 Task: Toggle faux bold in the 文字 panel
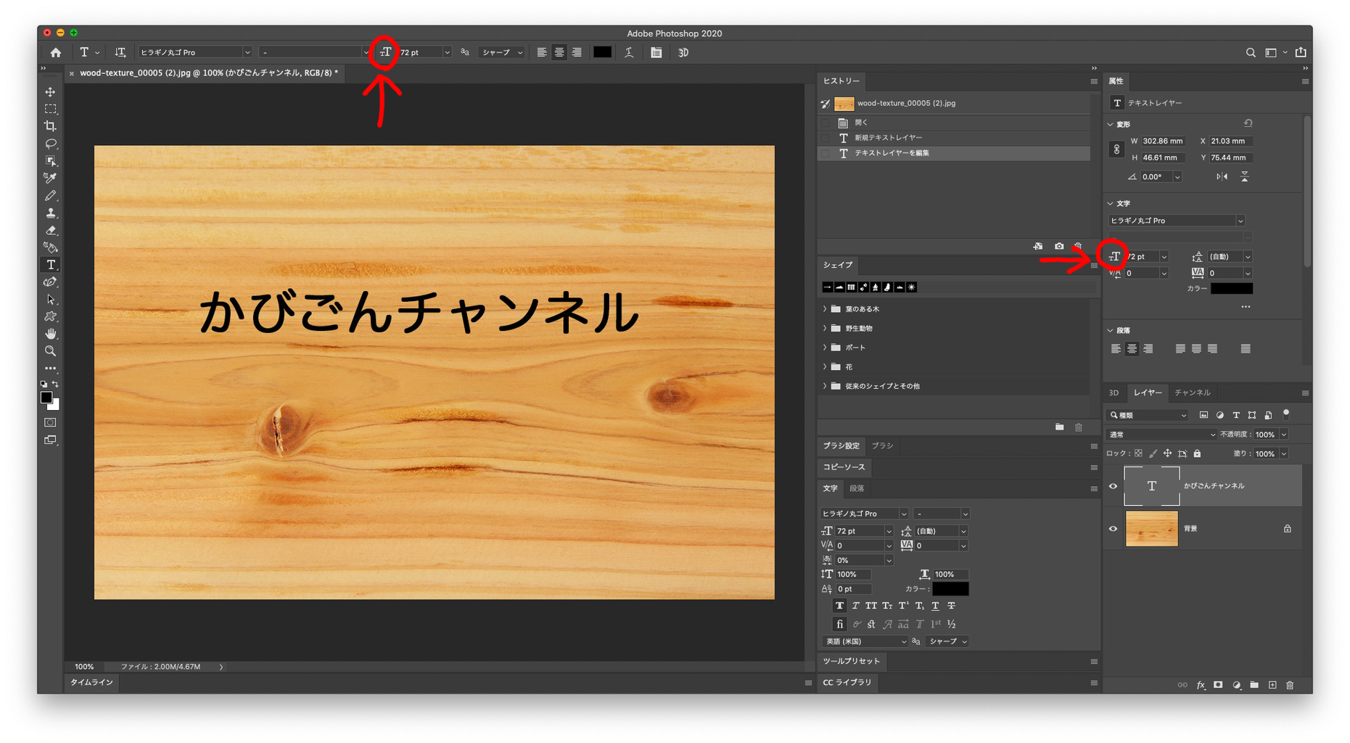[839, 605]
